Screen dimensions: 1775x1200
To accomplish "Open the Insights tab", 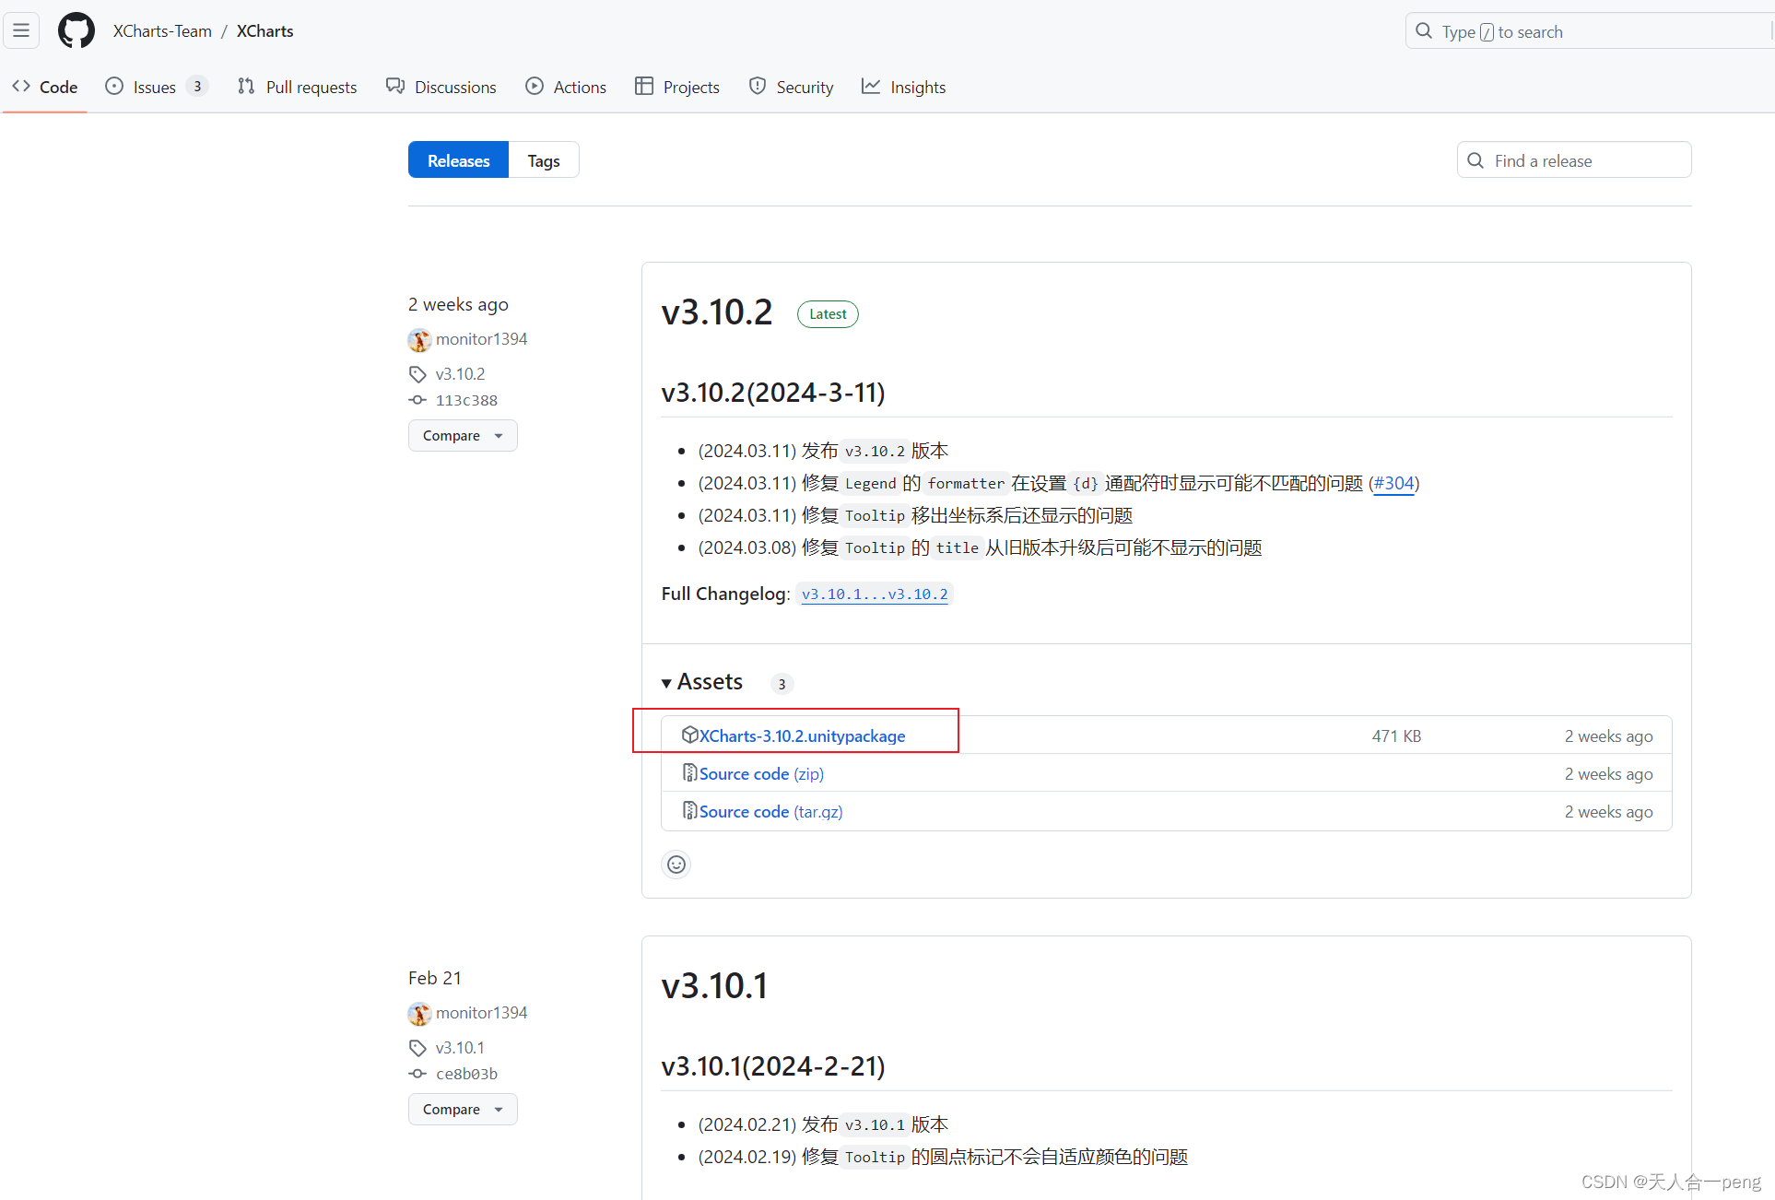I will tap(918, 85).
